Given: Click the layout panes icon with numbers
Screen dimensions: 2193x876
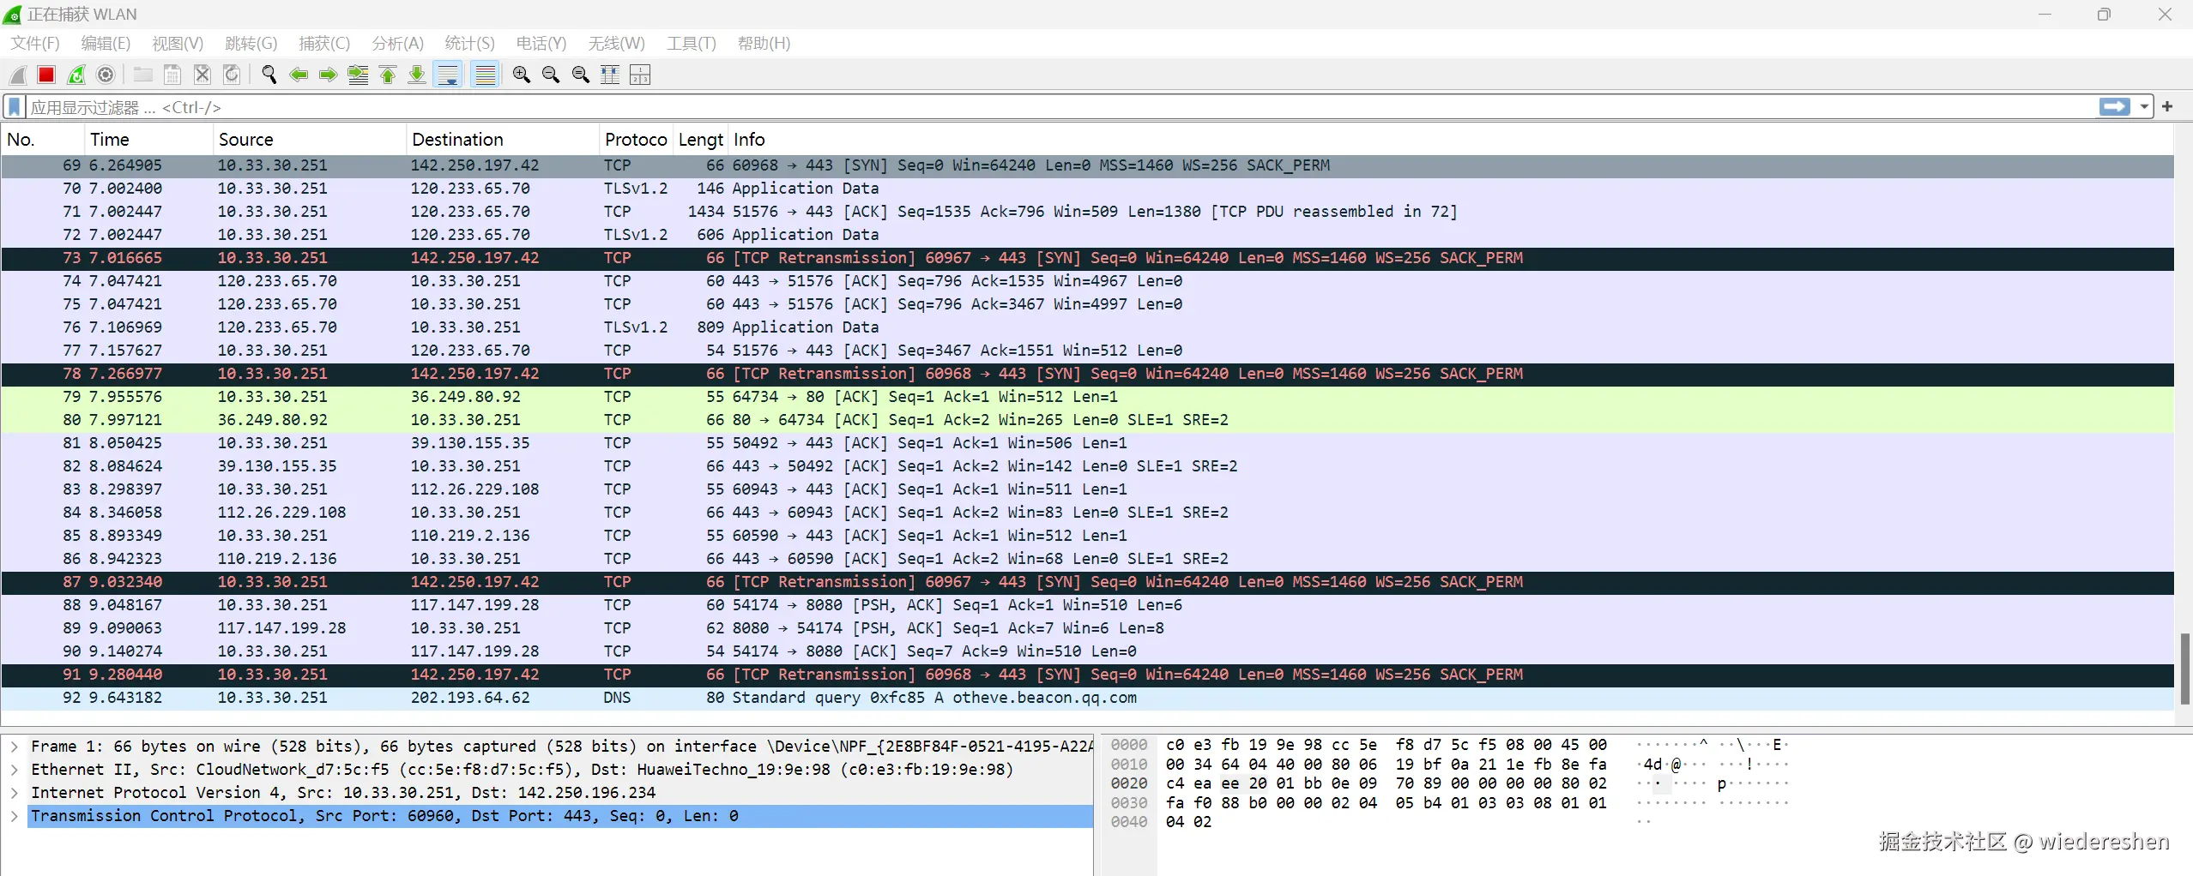Looking at the screenshot, I should [640, 75].
